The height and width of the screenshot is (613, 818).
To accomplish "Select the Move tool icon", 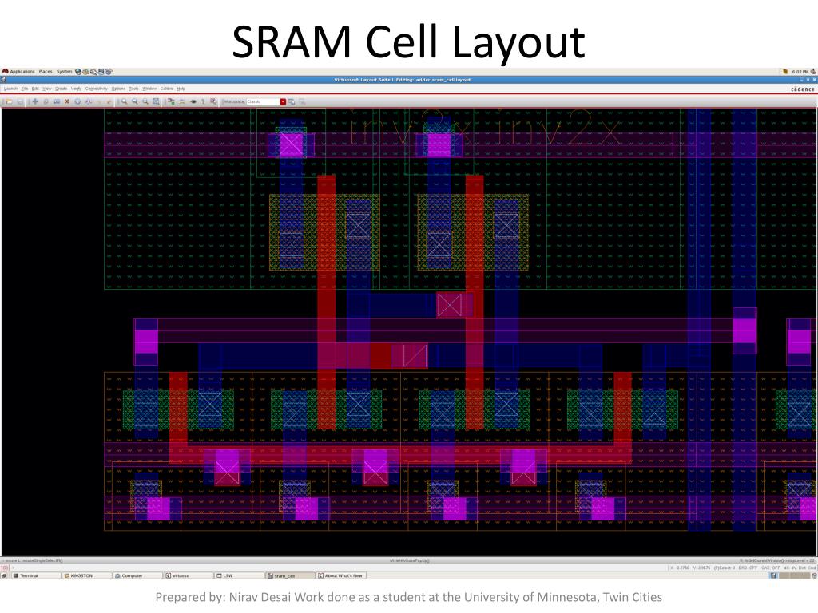I will tap(35, 101).
